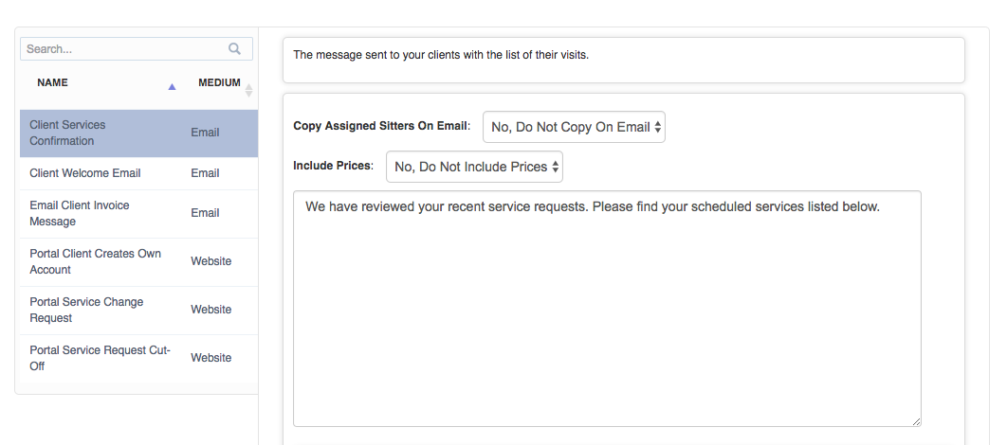Viewport: 1007px width, 445px height.
Task: Open the Include Prices dropdown
Action: pos(474,167)
